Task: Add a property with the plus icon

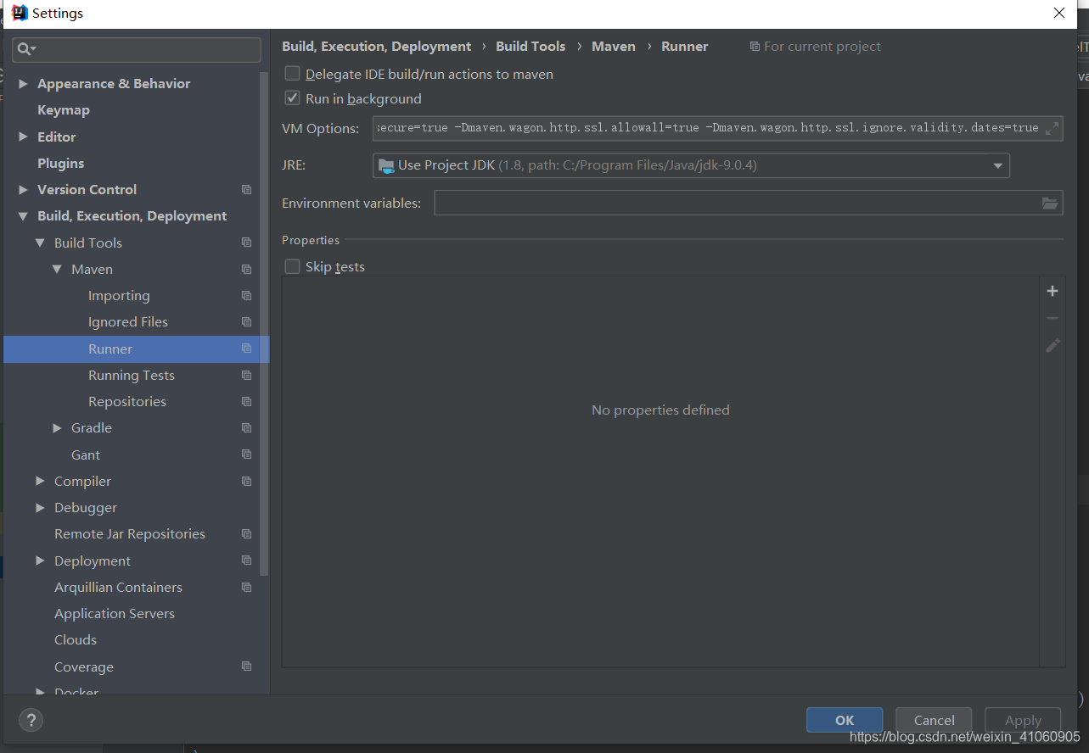Action: point(1053,291)
